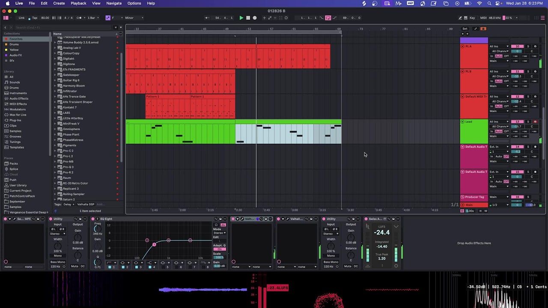This screenshot has width=548, height=308.
Task: Open the Navigate menu
Action: point(114,3)
